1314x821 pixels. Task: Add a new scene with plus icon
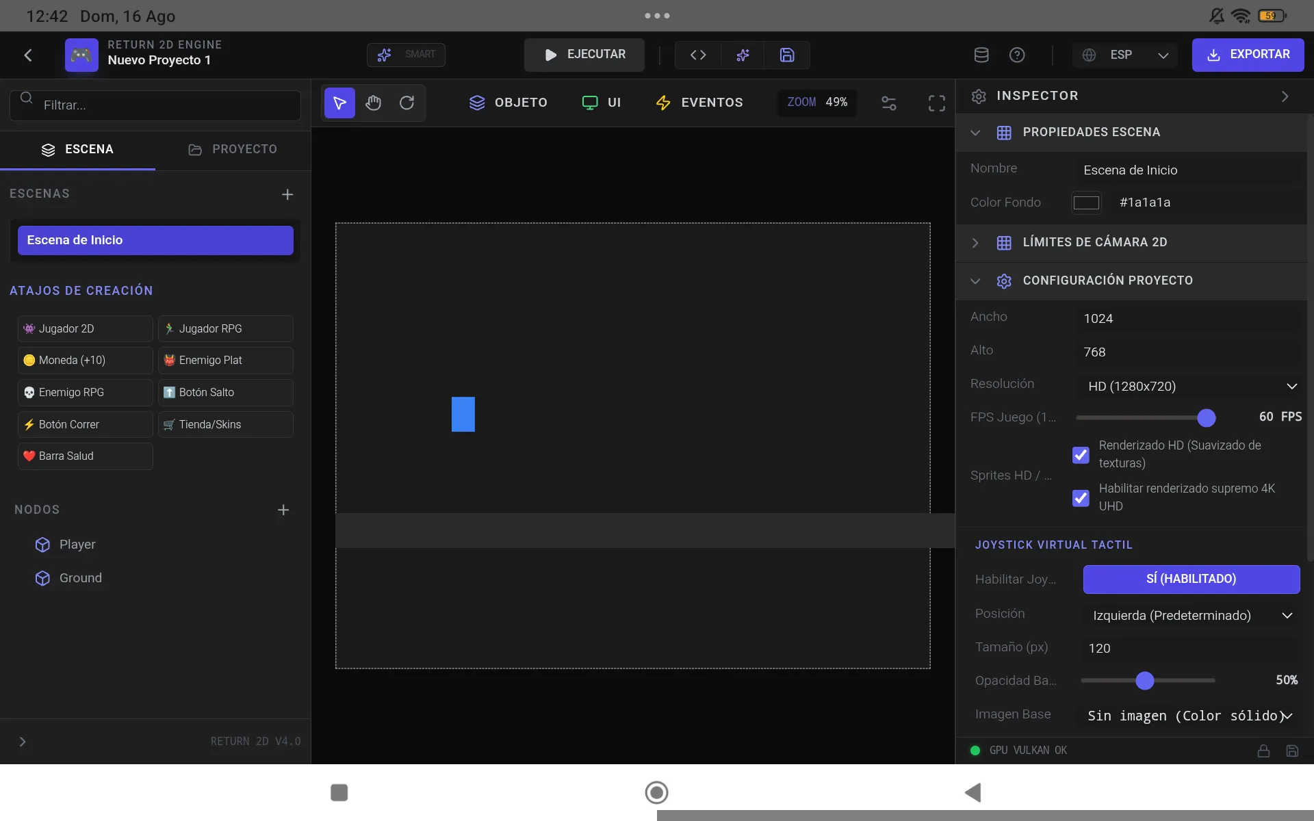tap(287, 194)
